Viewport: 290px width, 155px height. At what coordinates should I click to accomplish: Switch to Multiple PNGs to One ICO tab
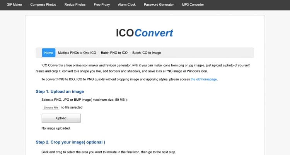[77, 53]
